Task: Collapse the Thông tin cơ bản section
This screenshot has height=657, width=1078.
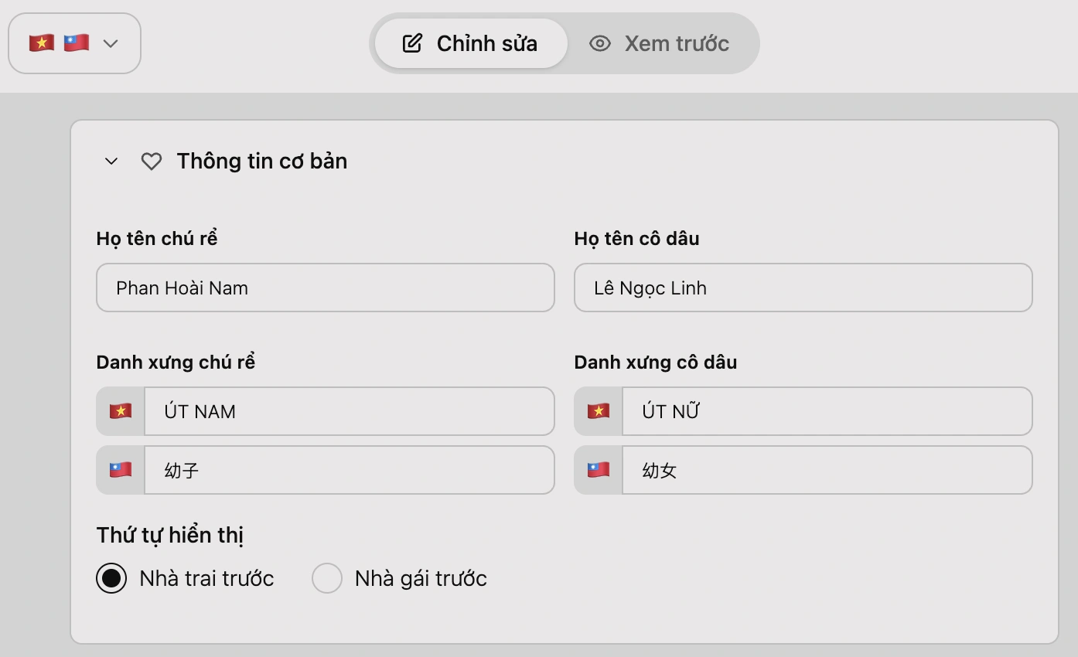Action: pyautogui.click(x=111, y=161)
